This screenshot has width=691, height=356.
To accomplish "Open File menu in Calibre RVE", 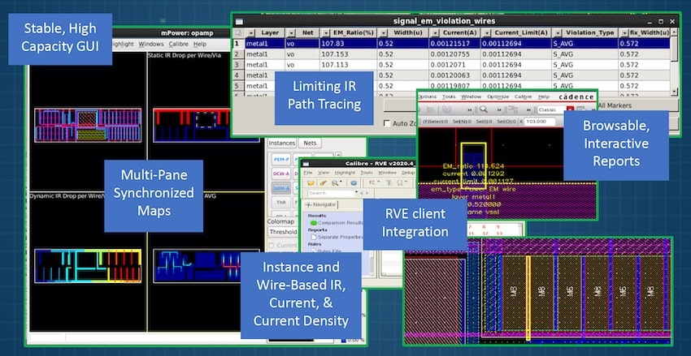I will coord(307,173).
